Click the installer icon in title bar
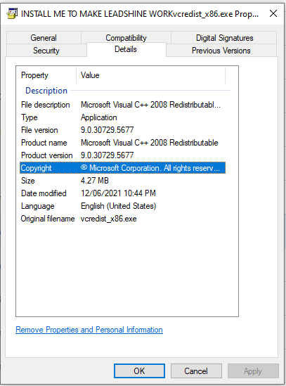This screenshot has width=286, height=386. coord(12,13)
